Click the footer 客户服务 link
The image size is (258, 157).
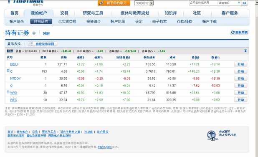pos(103,132)
